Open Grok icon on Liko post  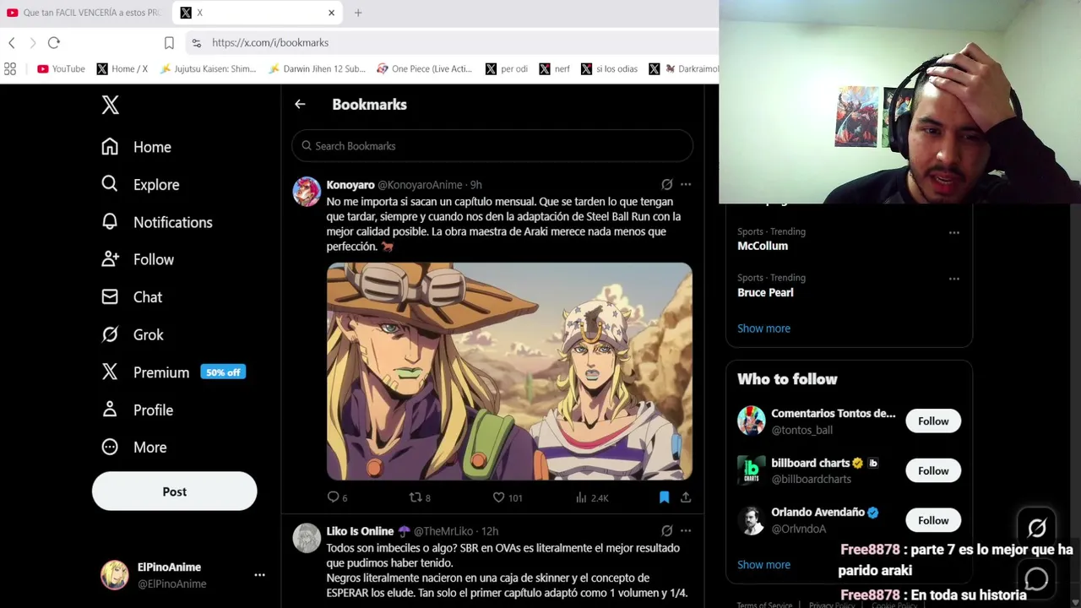[666, 530]
